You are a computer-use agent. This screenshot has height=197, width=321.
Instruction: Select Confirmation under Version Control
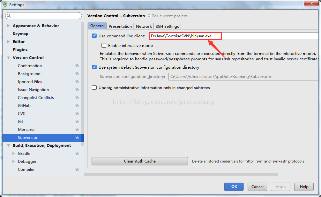[30, 65]
